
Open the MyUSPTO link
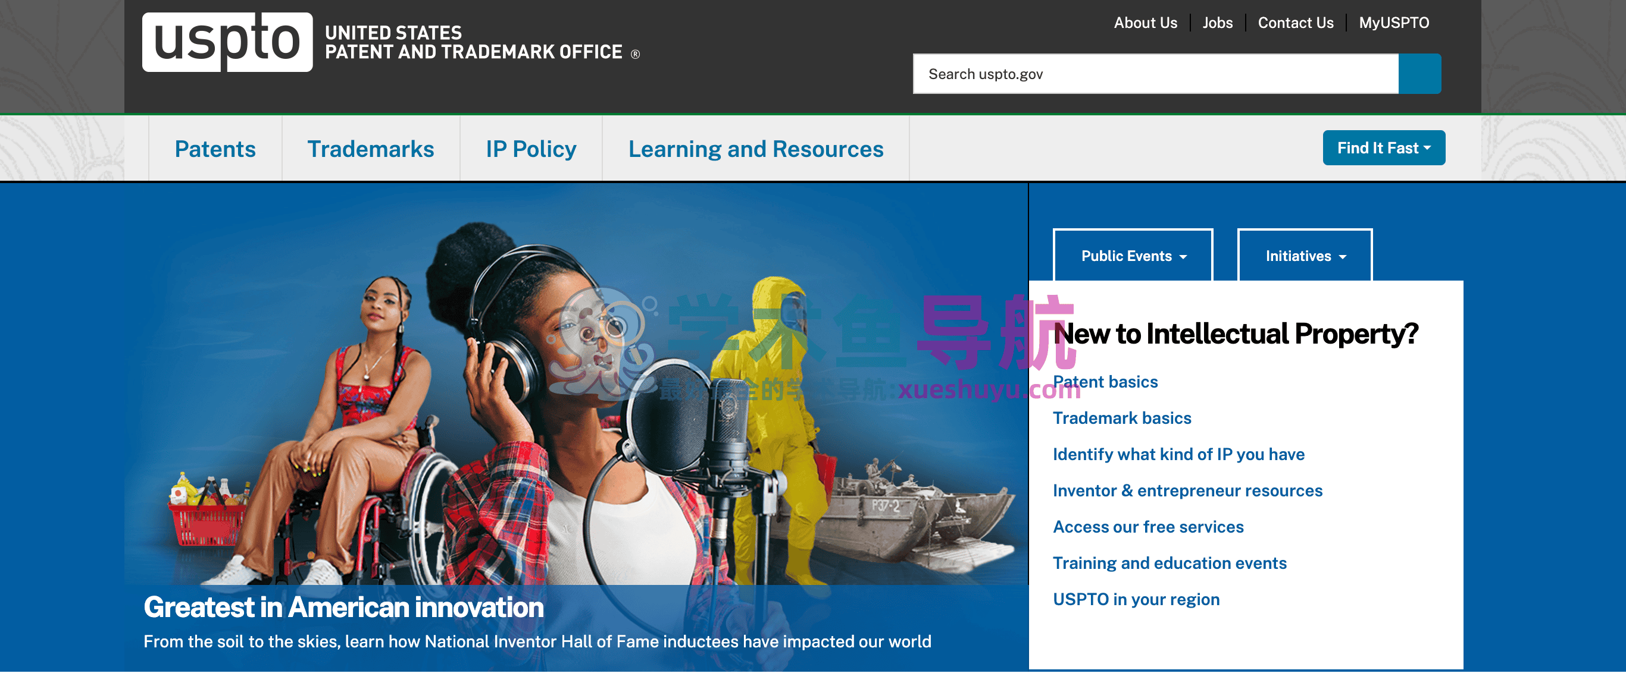tap(1393, 23)
